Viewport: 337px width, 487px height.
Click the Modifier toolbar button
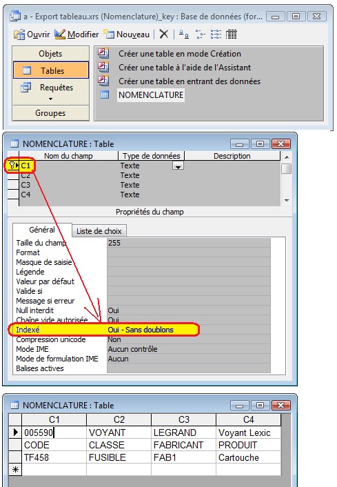tap(76, 34)
